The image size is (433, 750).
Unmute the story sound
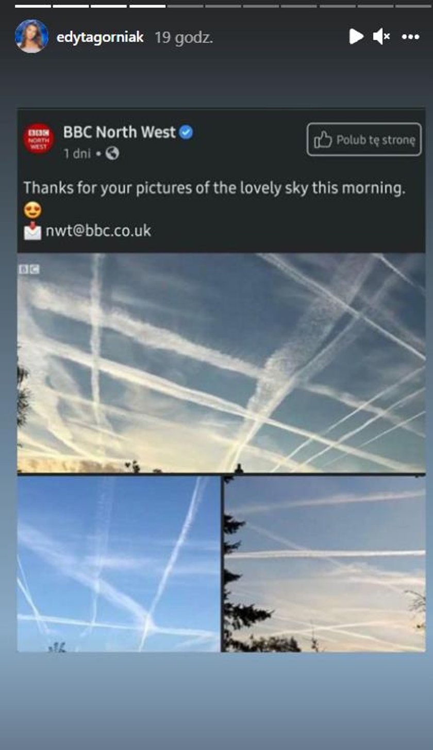click(381, 37)
